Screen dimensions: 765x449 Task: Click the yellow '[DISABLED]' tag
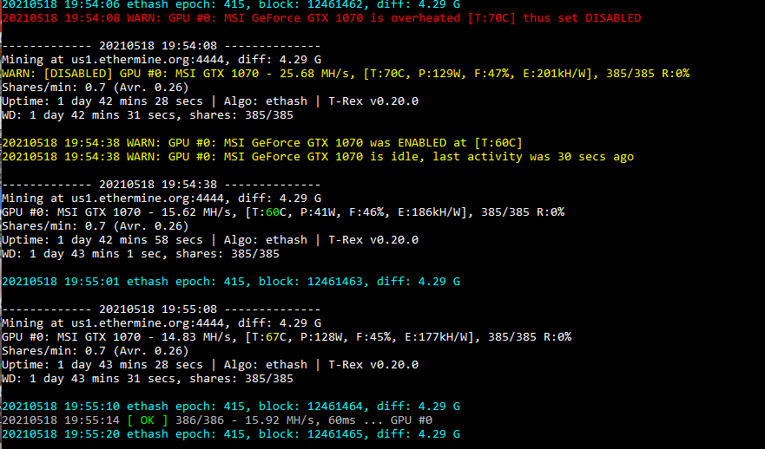click(x=78, y=74)
